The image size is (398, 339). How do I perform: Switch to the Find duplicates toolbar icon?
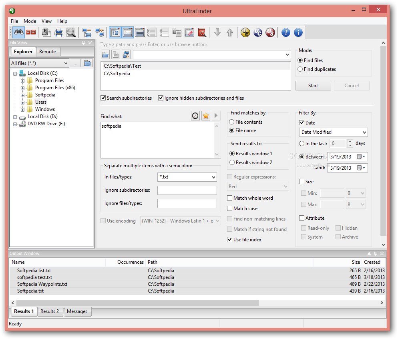tap(31, 32)
